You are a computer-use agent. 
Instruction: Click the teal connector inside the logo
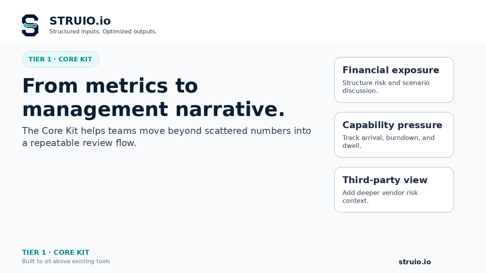click(x=29, y=26)
